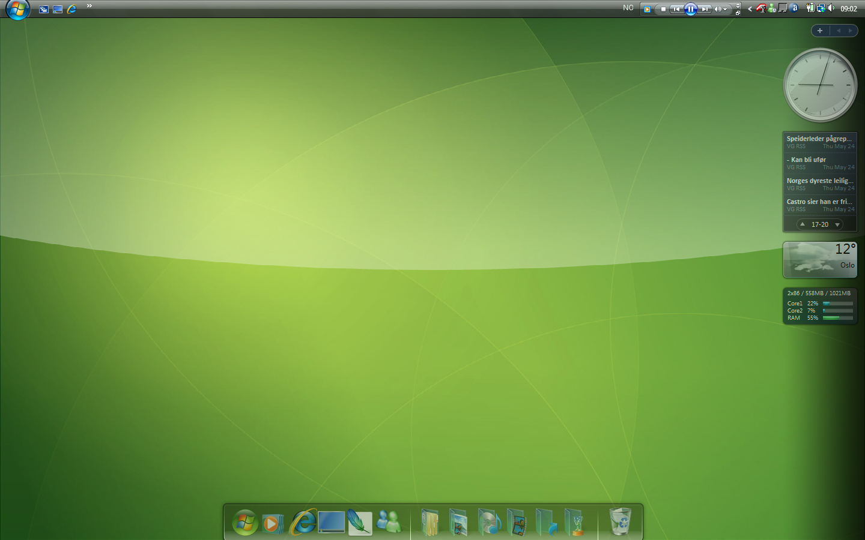
Task: Open Documents folder in dock
Action: [429, 522]
